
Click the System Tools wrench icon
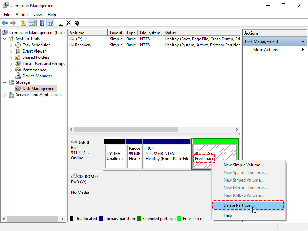(11, 39)
